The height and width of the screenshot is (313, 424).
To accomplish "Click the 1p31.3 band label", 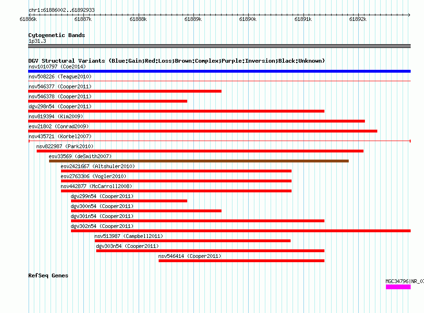I will click(x=37, y=41).
